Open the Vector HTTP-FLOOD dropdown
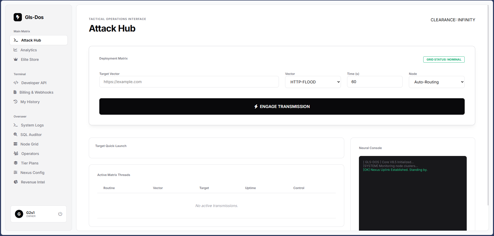This screenshot has height=236, width=494. [x=313, y=82]
